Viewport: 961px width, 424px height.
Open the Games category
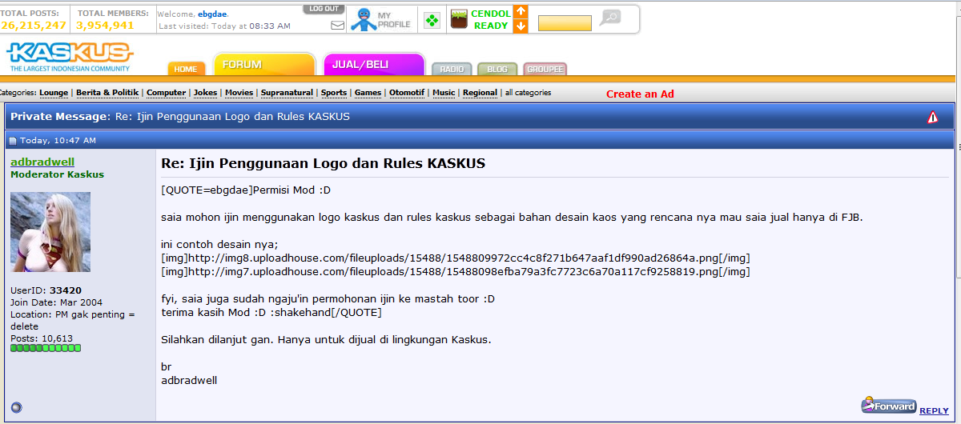tap(368, 93)
